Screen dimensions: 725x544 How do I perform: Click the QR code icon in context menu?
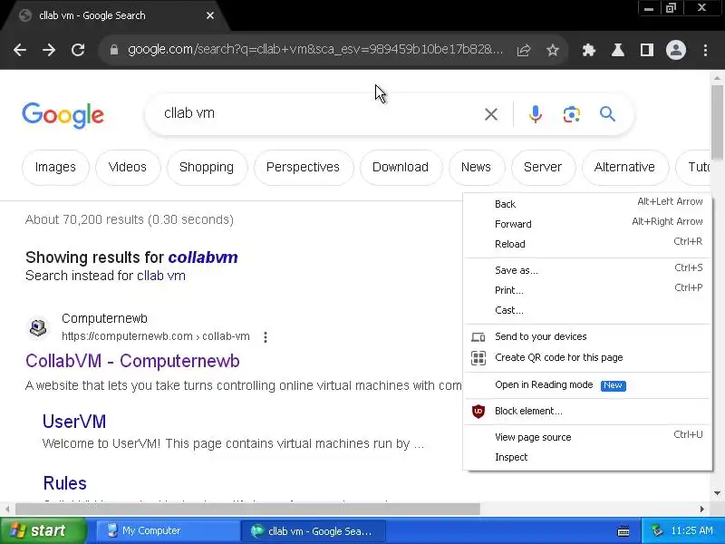pyautogui.click(x=478, y=357)
